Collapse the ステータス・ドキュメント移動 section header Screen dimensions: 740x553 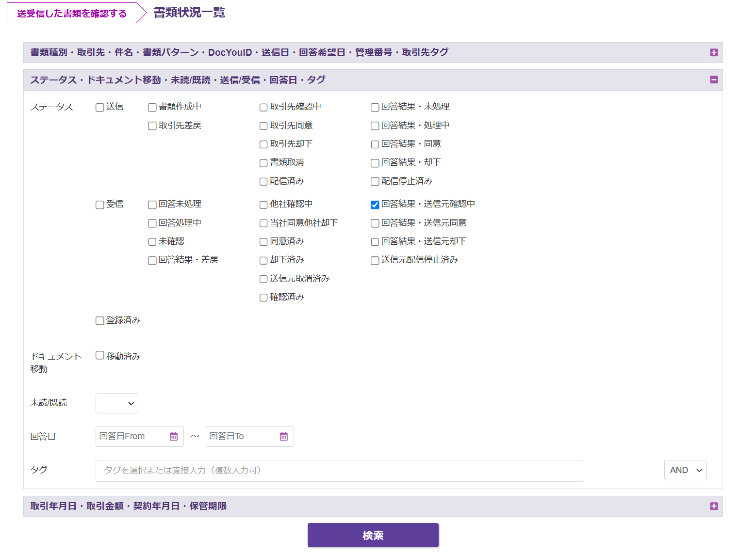coord(373,79)
